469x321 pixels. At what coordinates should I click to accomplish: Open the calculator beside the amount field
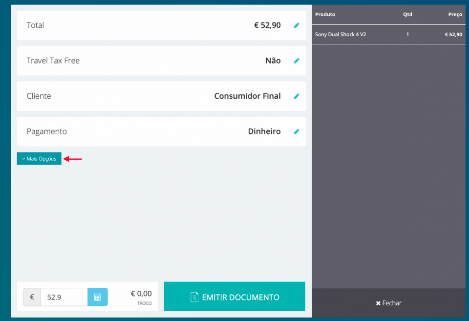(x=97, y=297)
